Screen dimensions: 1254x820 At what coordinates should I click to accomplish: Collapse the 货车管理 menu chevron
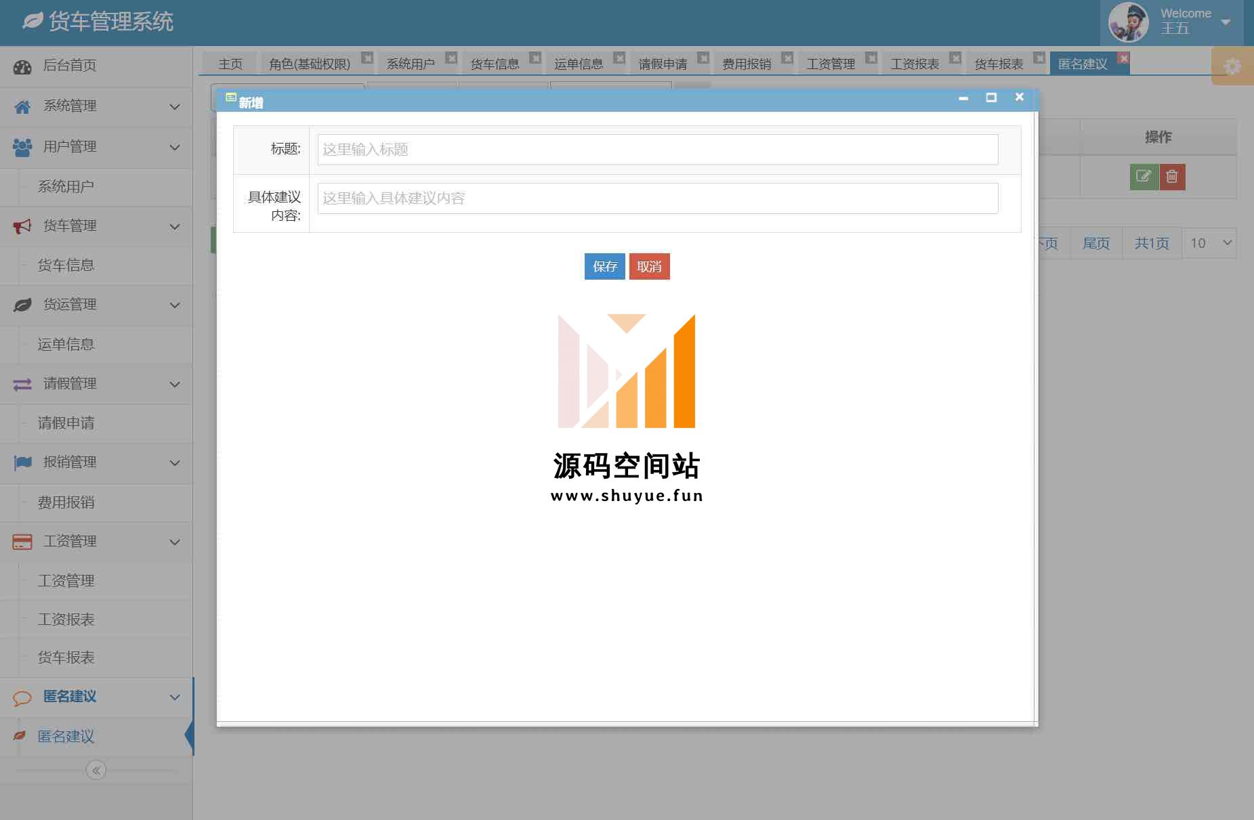[x=175, y=227]
